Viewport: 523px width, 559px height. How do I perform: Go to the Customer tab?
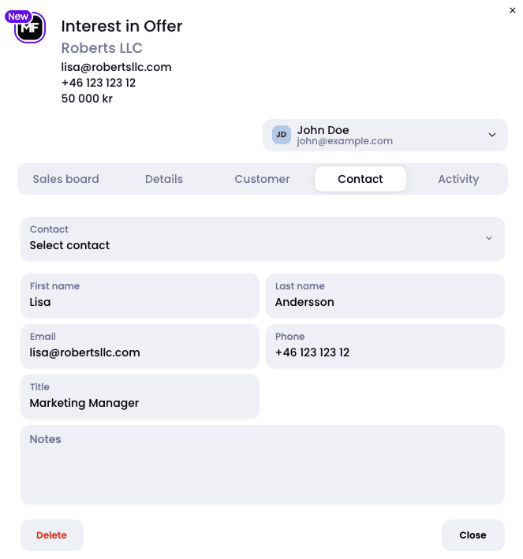262,179
